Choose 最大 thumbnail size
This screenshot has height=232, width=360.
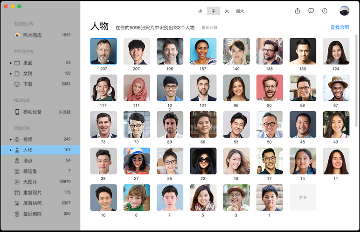[240, 11]
